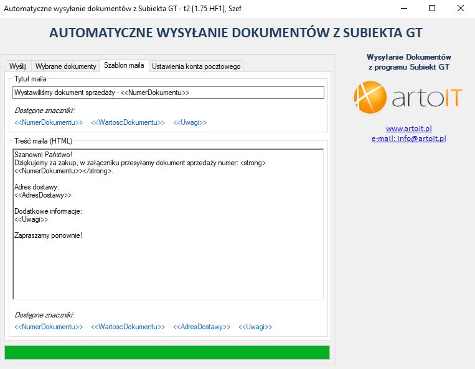Open the www.artoit.pl website link
Viewport: 475px width, 369px height.
pos(408,129)
